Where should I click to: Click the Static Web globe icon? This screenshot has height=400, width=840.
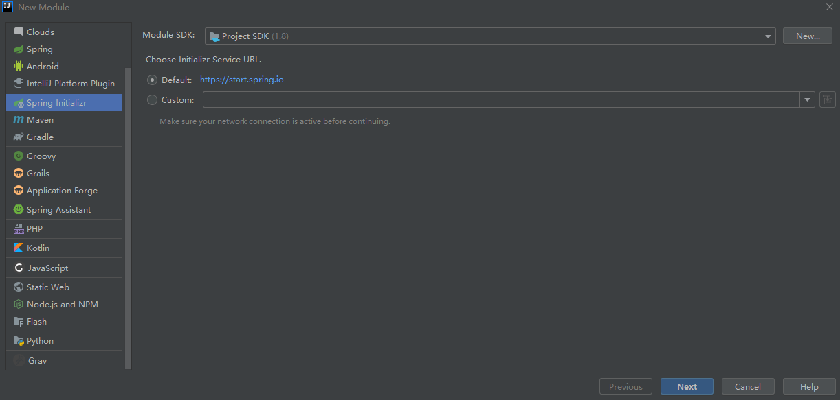coord(19,287)
